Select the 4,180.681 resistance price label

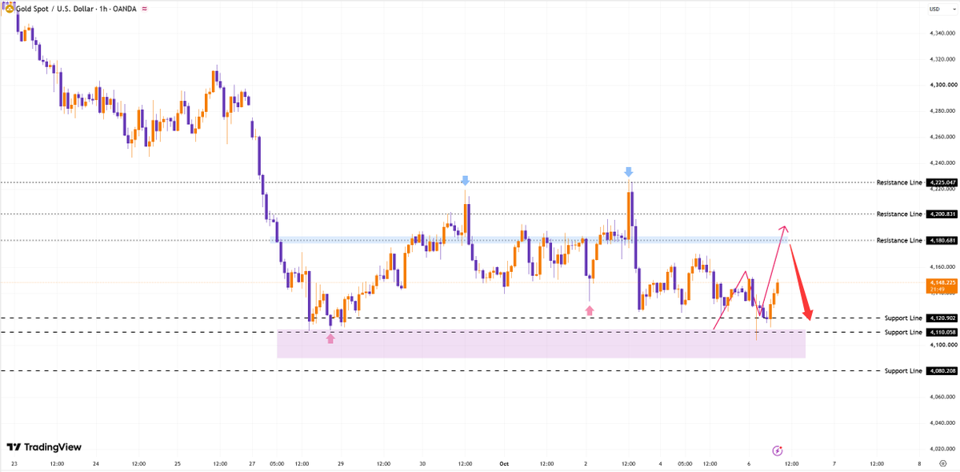pyautogui.click(x=942, y=241)
